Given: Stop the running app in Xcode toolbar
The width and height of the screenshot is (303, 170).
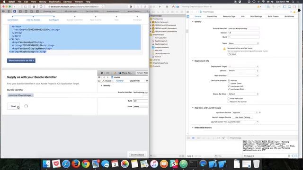Looking at the screenshot, I should tap(167, 7).
